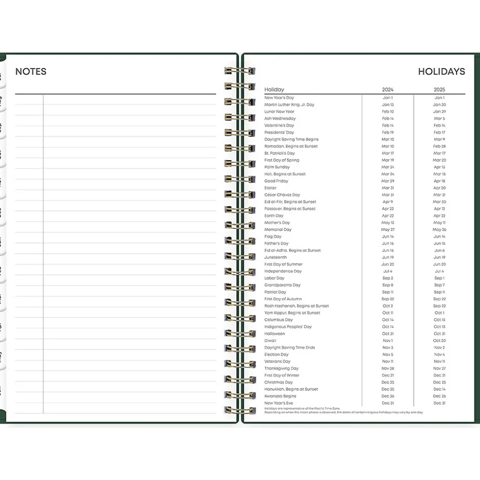Screen dimensions: 480x480
Task: Click the Holiday column header
Action: 274,89
